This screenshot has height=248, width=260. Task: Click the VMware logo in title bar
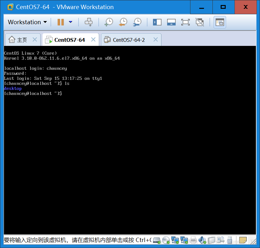pyautogui.click(x=10, y=7)
